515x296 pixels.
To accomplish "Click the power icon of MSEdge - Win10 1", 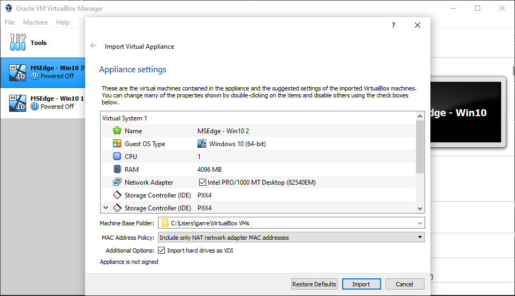I will tap(34, 107).
